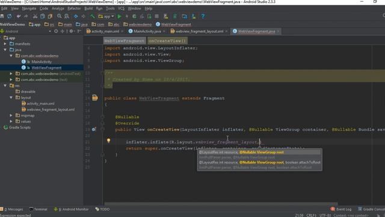Click the Replace magnifier icon
This screenshot has height=217, width=385.
(67, 16)
